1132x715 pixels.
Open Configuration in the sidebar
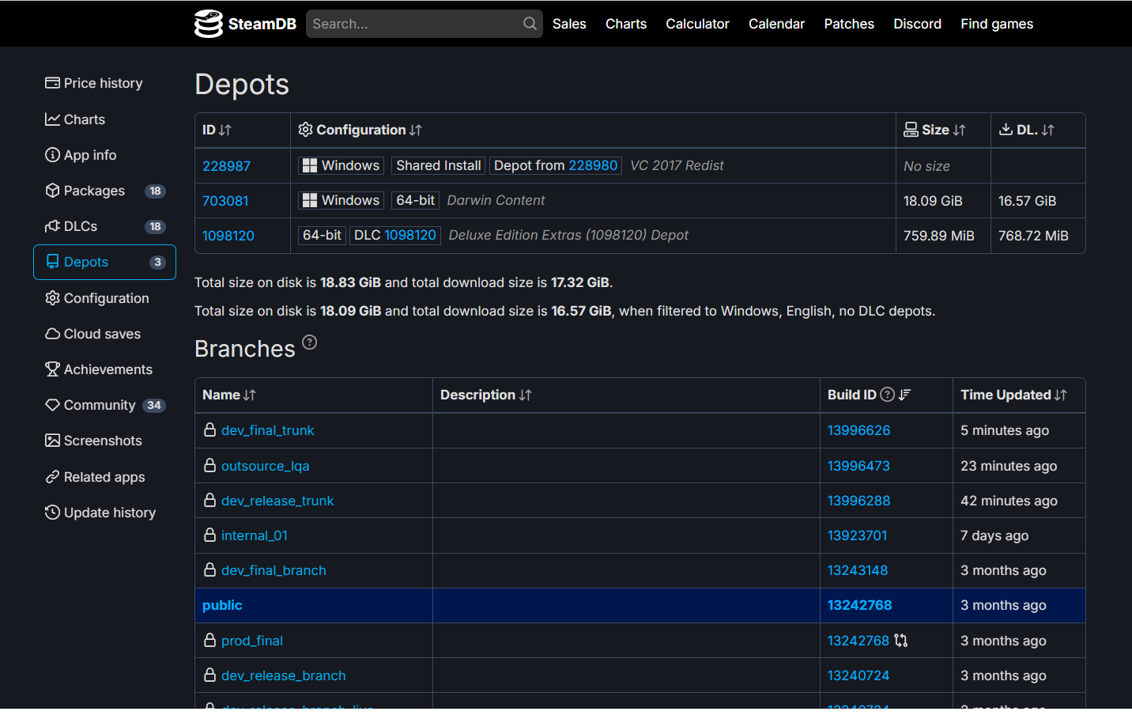pos(104,298)
